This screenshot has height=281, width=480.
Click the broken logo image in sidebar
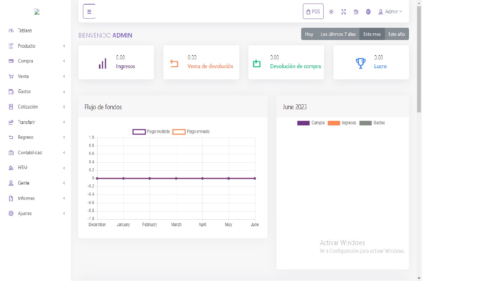(37, 12)
